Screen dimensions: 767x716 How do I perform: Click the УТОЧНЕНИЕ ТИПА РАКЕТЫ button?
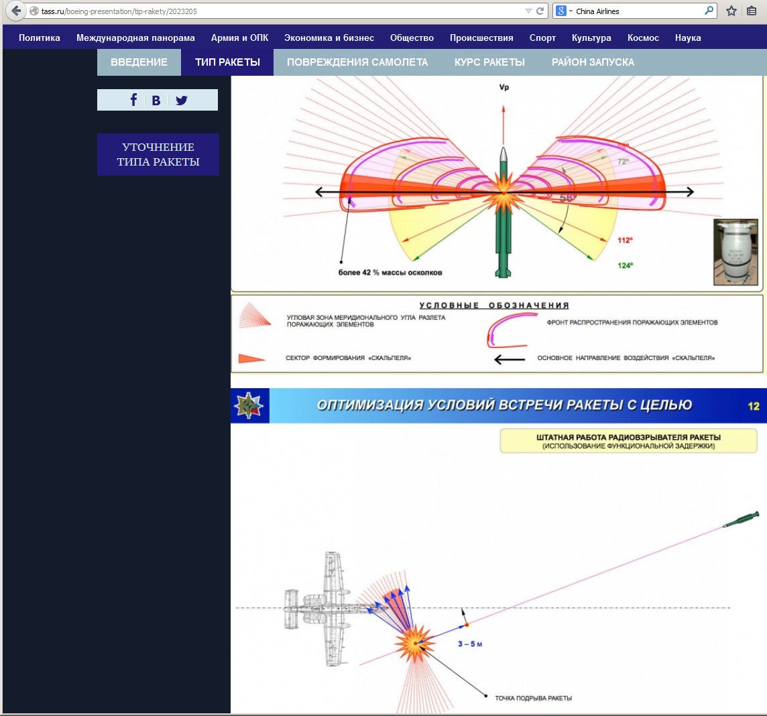(x=158, y=154)
